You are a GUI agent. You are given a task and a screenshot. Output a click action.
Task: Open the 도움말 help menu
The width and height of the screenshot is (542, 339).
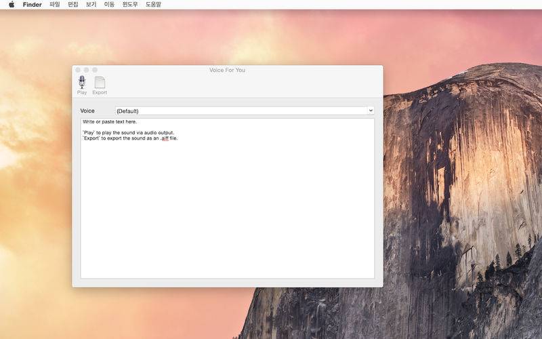pyautogui.click(x=153, y=5)
